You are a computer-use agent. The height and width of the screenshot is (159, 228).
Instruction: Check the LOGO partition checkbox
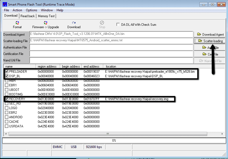pyautogui.click(x=6, y=108)
